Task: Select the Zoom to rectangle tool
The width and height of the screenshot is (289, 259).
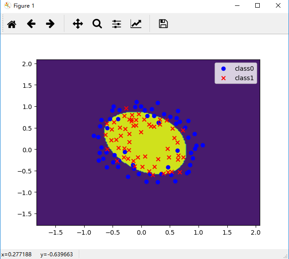Action: tap(97, 24)
